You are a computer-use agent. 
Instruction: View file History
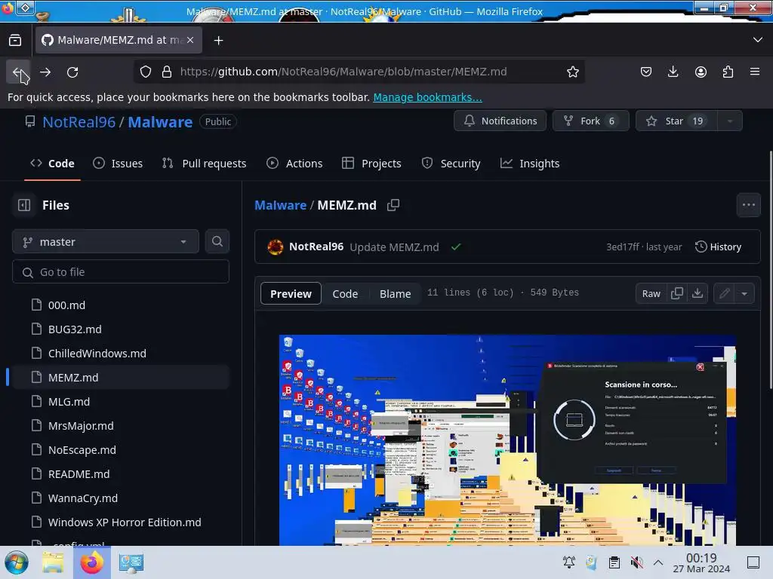coord(718,247)
